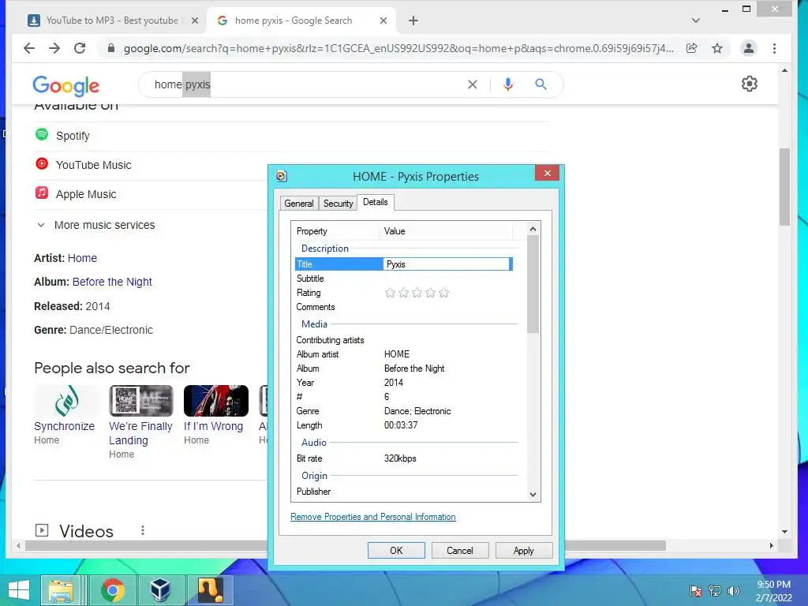Select the Subtitle property row
808x606 pixels.
[x=403, y=279]
